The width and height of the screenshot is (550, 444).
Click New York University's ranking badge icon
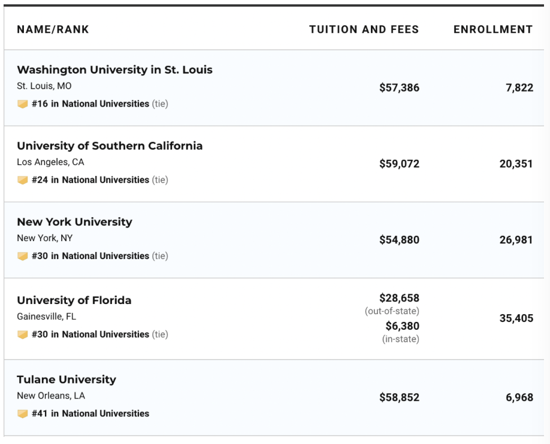(x=23, y=256)
